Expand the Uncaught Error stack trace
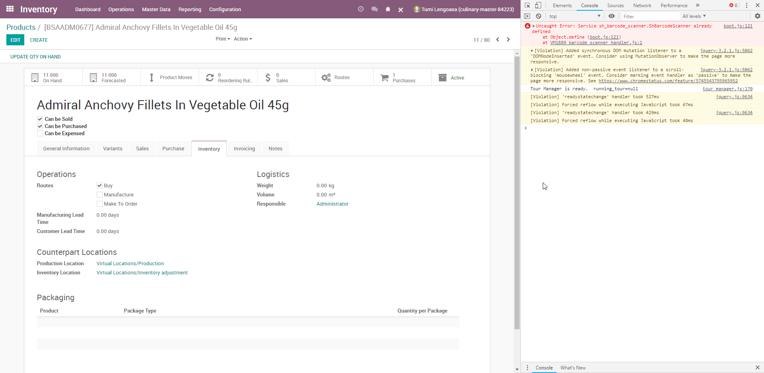The image size is (764, 373). tap(534, 26)
